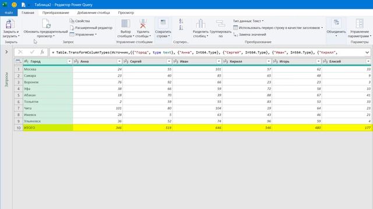This screenshot has width=373, height=209.
Task: Sort ascending with the A-Z icon
Action: click(x=181, y=21)
